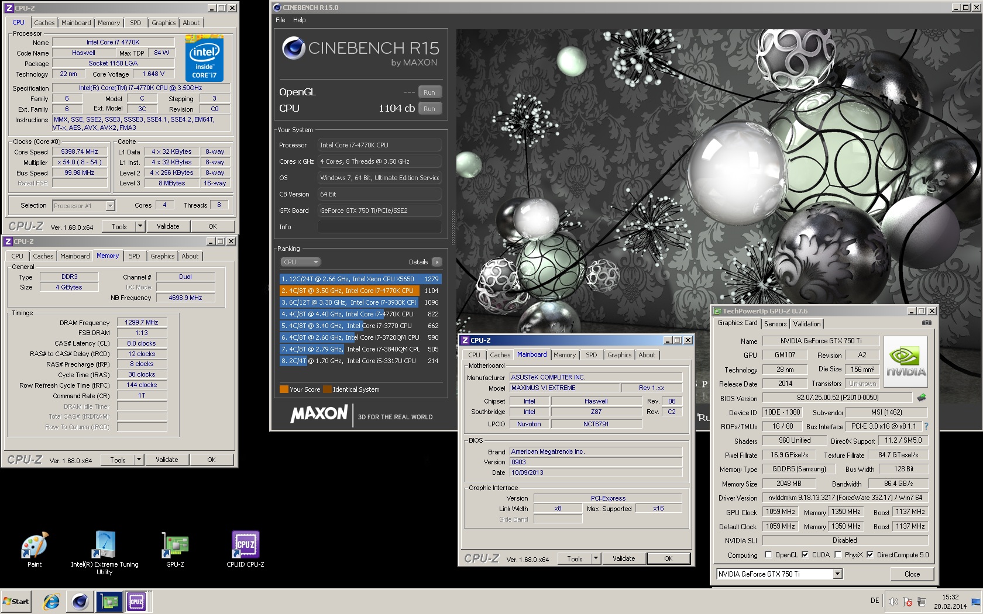Switch to Cinebench via its taskbar icon
The width and height of the screenshot is (983, 614).
click(x=80, y=601)
